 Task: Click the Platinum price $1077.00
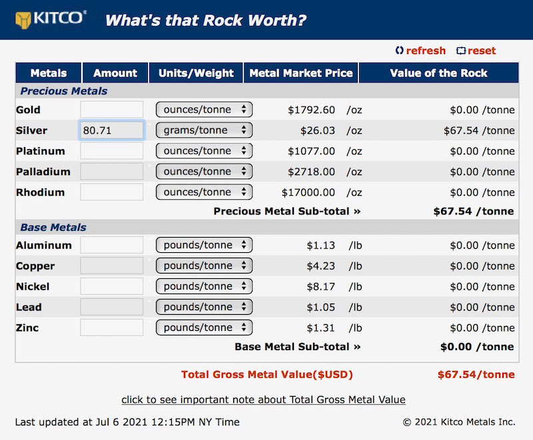(311, 151)
